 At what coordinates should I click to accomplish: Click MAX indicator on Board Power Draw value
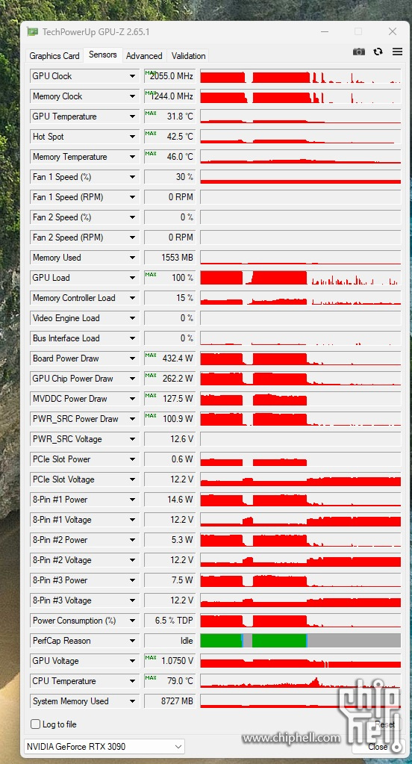151,355
